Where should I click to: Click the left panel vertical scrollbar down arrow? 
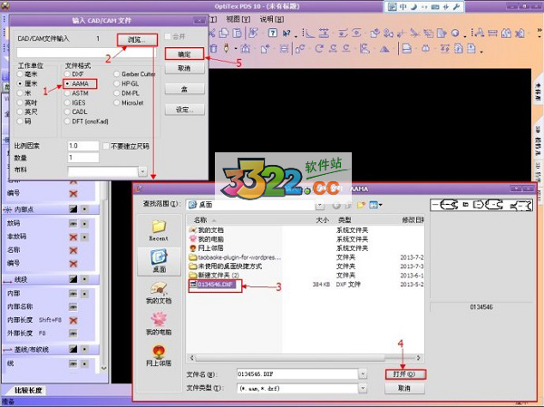tap(103, 368)
